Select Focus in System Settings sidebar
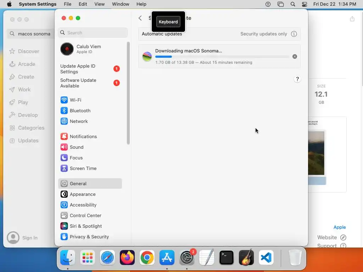This screenshot has width=363, height=272. [x=90, y=158]
